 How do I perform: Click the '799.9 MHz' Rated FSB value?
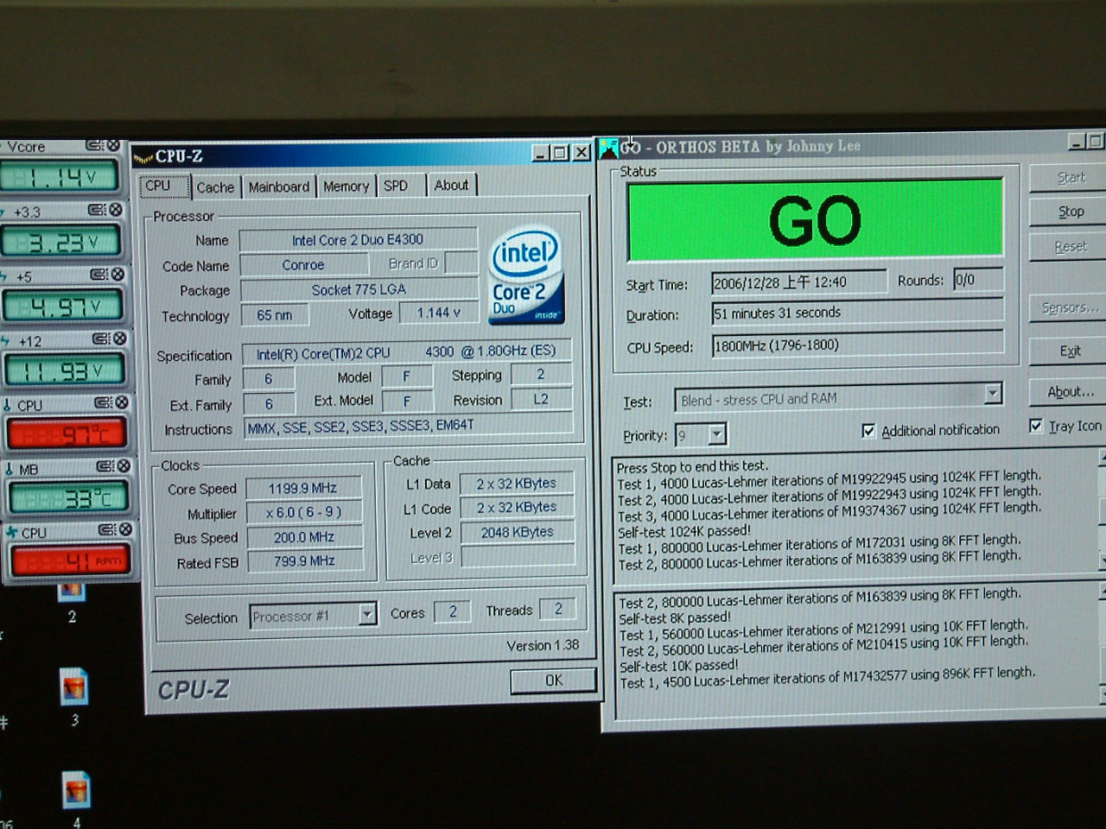click(x=304, y=561)
